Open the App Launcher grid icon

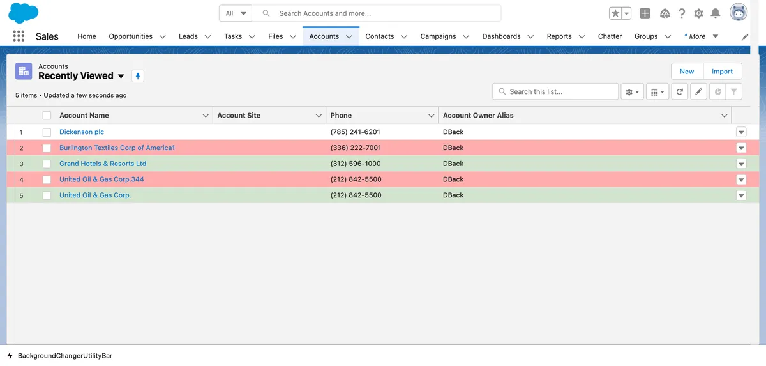click(x=19, y=36)
